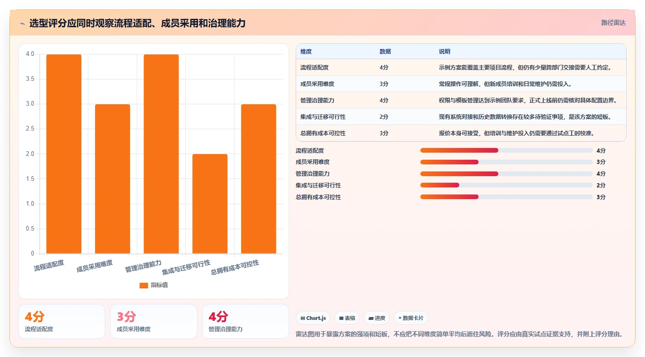The width and height of the screenshot is (645, 357).
Task: Click the 成员采用难度 3分 data card
Action: pos(154,321)
